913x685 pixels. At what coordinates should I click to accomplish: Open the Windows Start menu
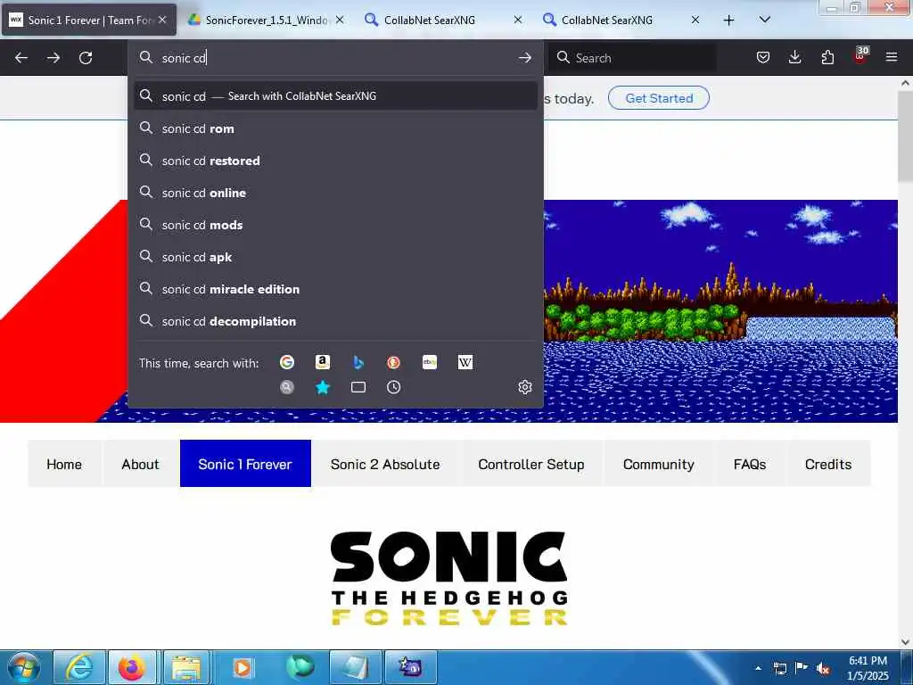23,667
